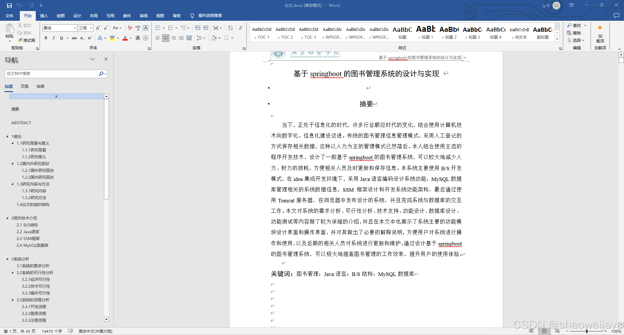This screenshot has width=624, height=335.
Task: Switch to Read Mode in the status bar
Action: (531, 331)
